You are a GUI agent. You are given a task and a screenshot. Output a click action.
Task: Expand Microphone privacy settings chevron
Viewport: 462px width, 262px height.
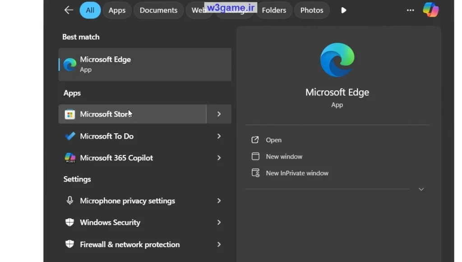219,201
